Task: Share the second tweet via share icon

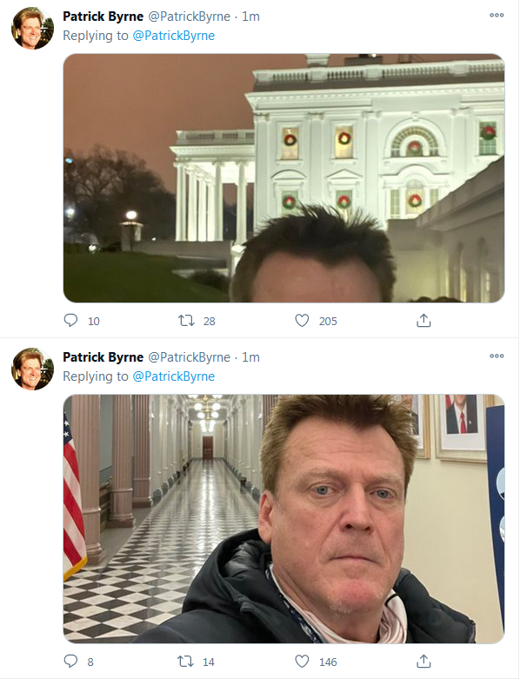Action: pos(423,662)
